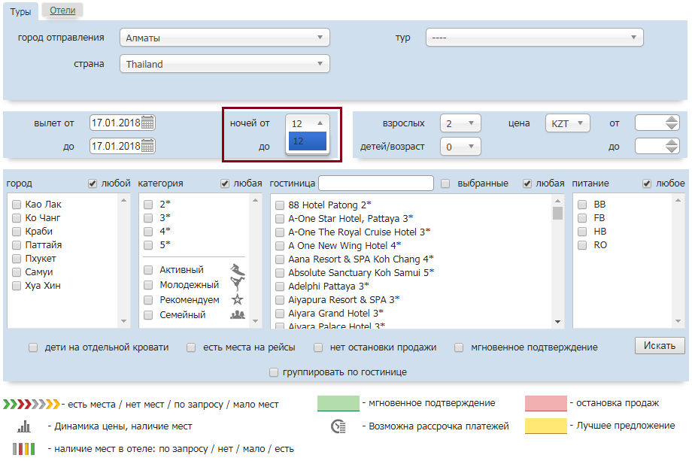Expand the currency KZT dropdown
Viewport: 692px width, 461px height.
pos(567,123)
